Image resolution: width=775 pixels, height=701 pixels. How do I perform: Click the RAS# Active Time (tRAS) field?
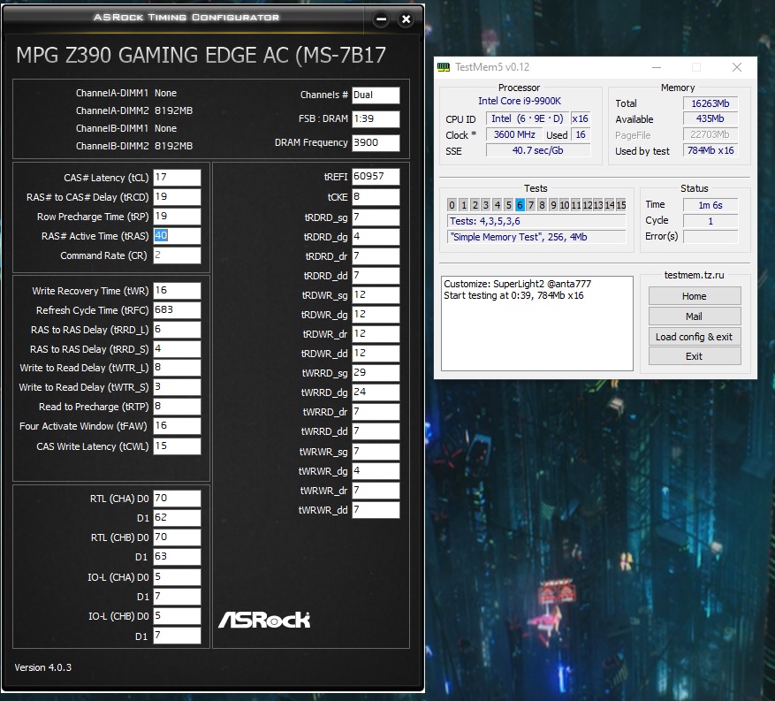(x=177, y=236)
